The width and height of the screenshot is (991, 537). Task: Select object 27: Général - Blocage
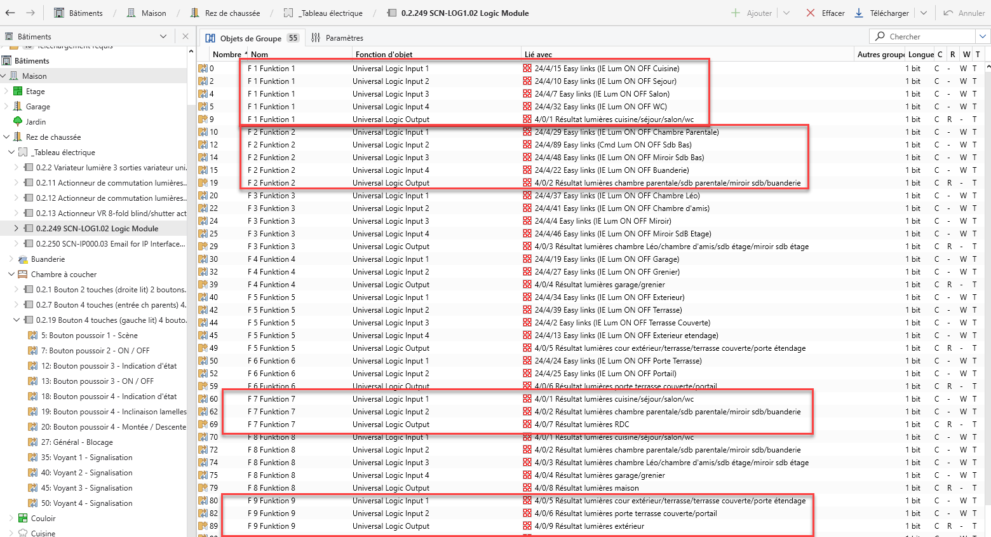tap(77, 442)
